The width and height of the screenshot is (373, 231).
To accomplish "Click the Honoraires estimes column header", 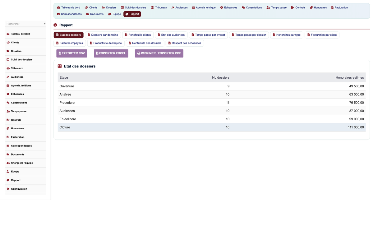I will (x=350, y=77).
